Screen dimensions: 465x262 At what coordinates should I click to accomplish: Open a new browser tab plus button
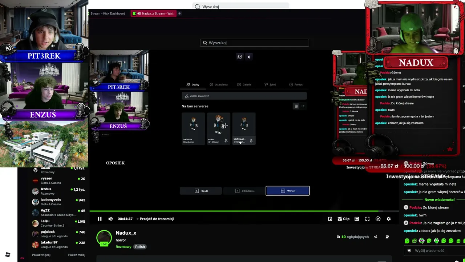click(x=179, y=13)
